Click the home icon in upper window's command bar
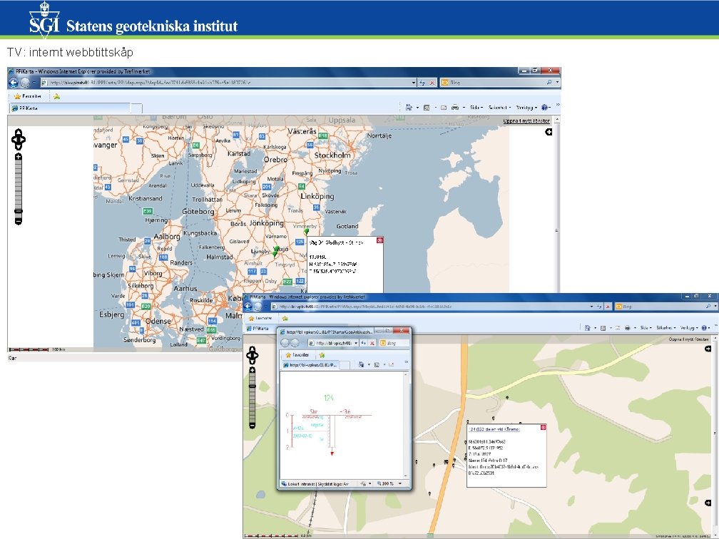 409,107
